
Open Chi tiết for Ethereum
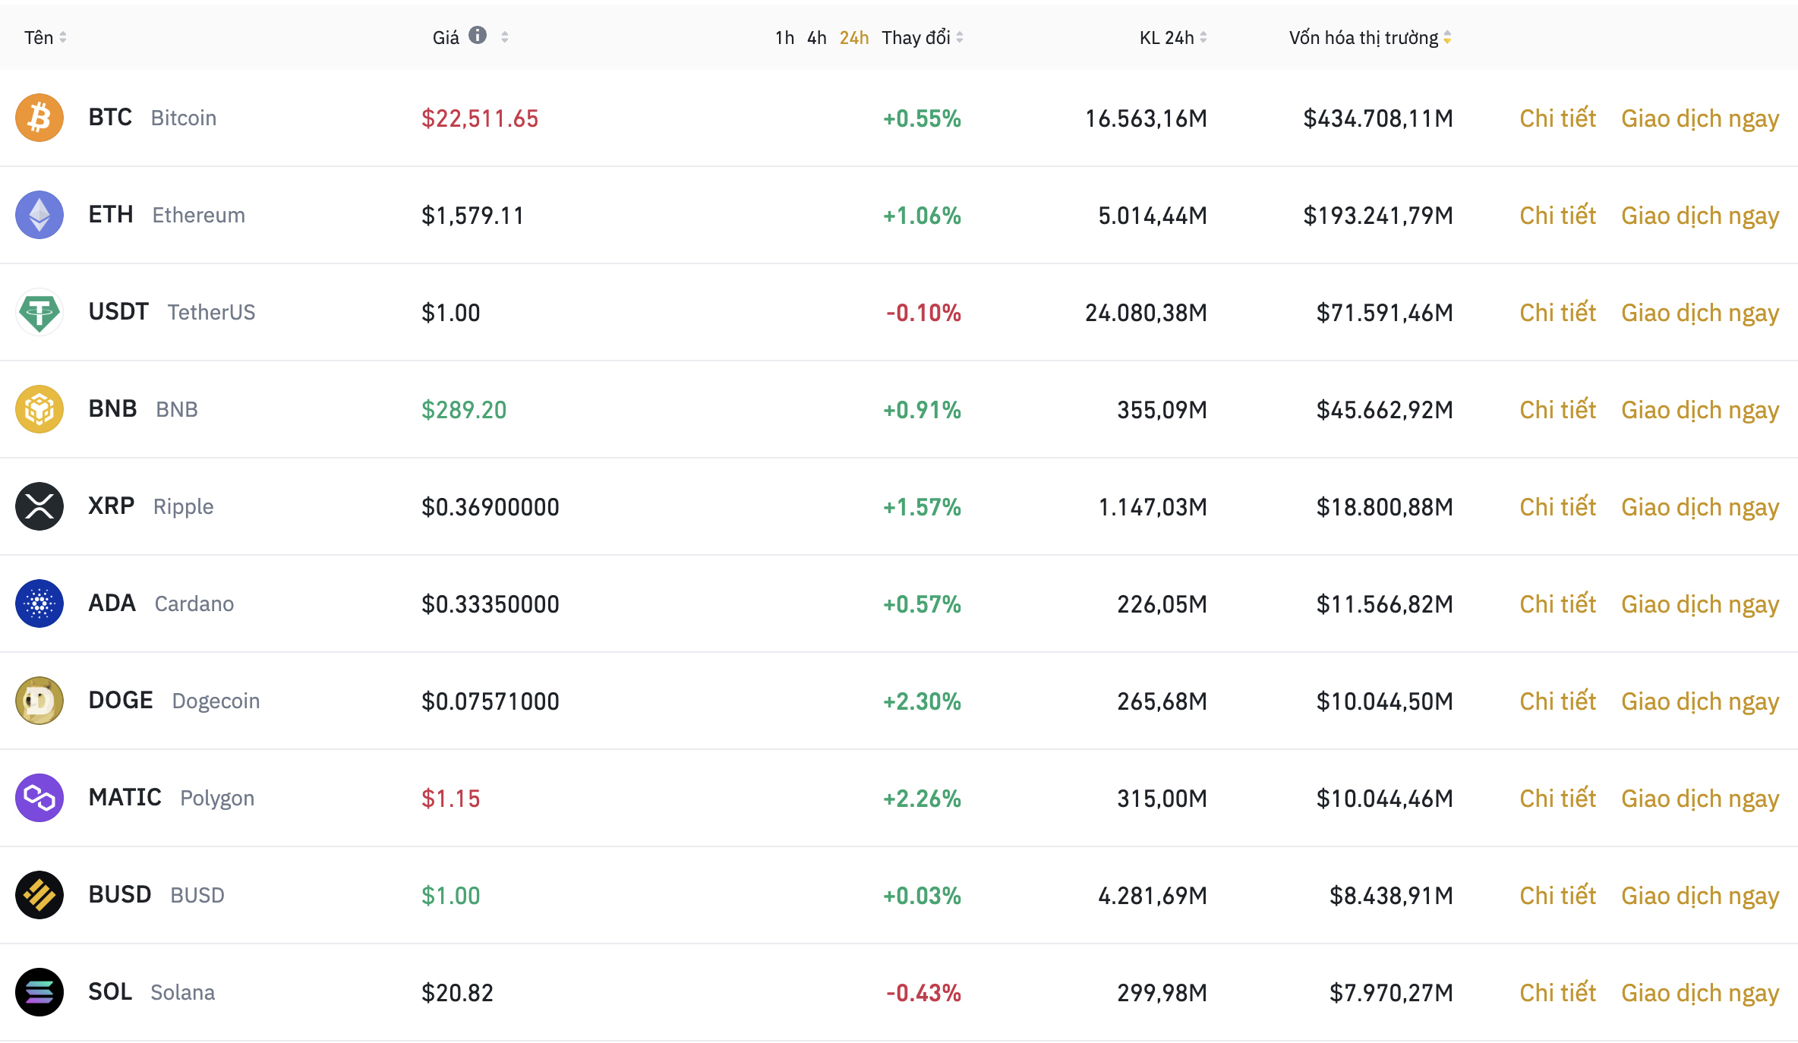(1558, 216)
